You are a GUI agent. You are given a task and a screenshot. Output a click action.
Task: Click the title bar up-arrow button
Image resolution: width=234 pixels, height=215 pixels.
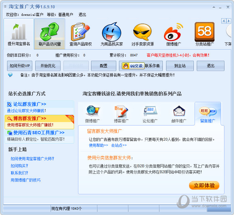coord(214,7)
